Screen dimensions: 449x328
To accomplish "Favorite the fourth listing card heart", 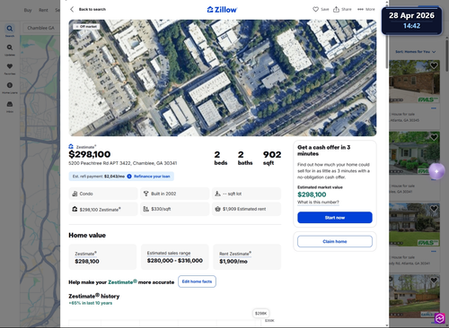I will coord(434,280).
